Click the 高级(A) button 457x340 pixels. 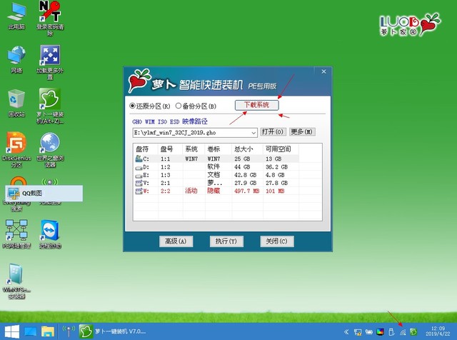click(176, 241)
